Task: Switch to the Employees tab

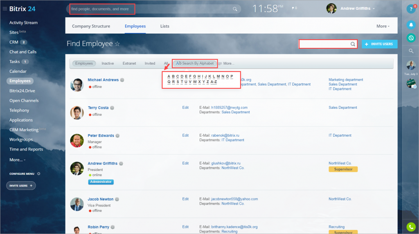Action: click(x=135, y=26)
